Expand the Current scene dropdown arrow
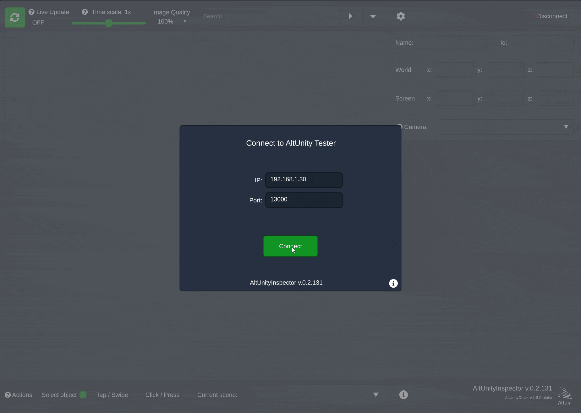Image resolution: width=581 pixels, height=413 pixels. [376, 395]
